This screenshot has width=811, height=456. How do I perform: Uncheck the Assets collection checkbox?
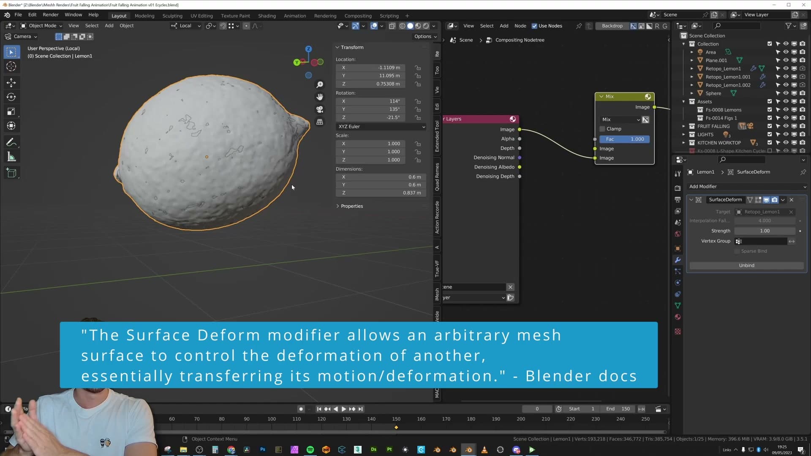point(770,101)
